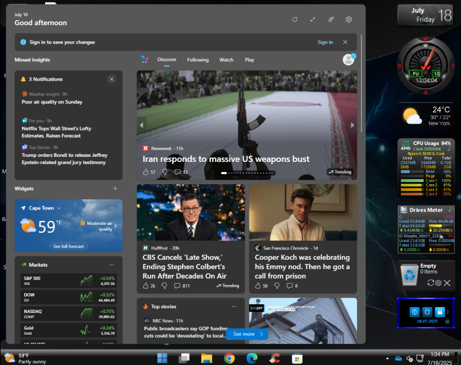
Task: Open the Play tab
Action: 249,59
